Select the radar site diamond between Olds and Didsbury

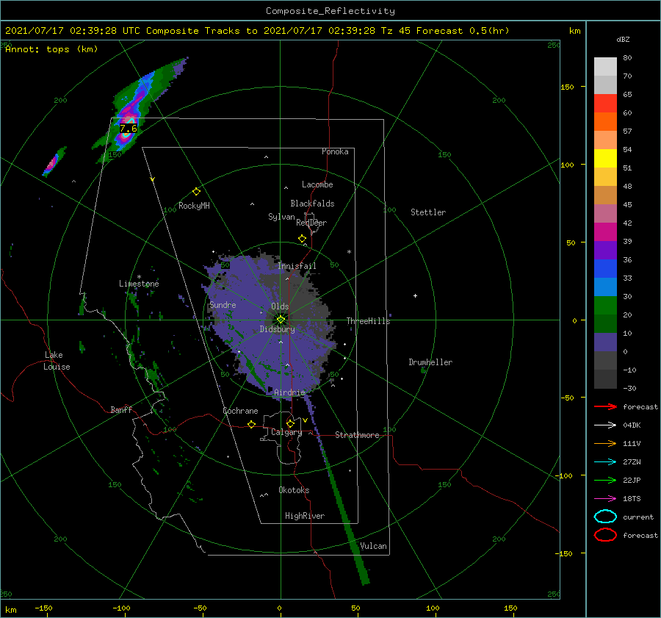[x=281, y=320]
